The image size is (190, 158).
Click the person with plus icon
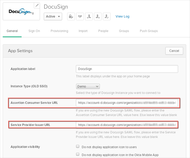pyautogui.click(x=98, y=16)
